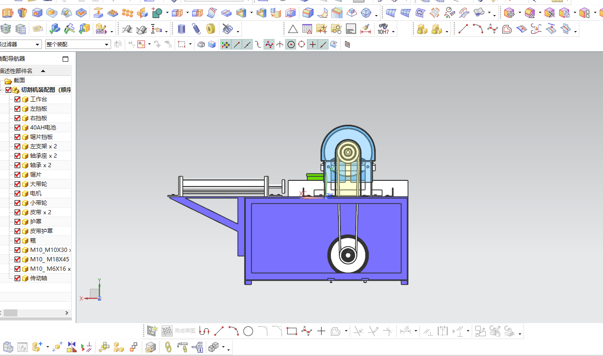Select the Extrude tool icon
The width and height of the screenshot is (603, 356).
point(8,13)
